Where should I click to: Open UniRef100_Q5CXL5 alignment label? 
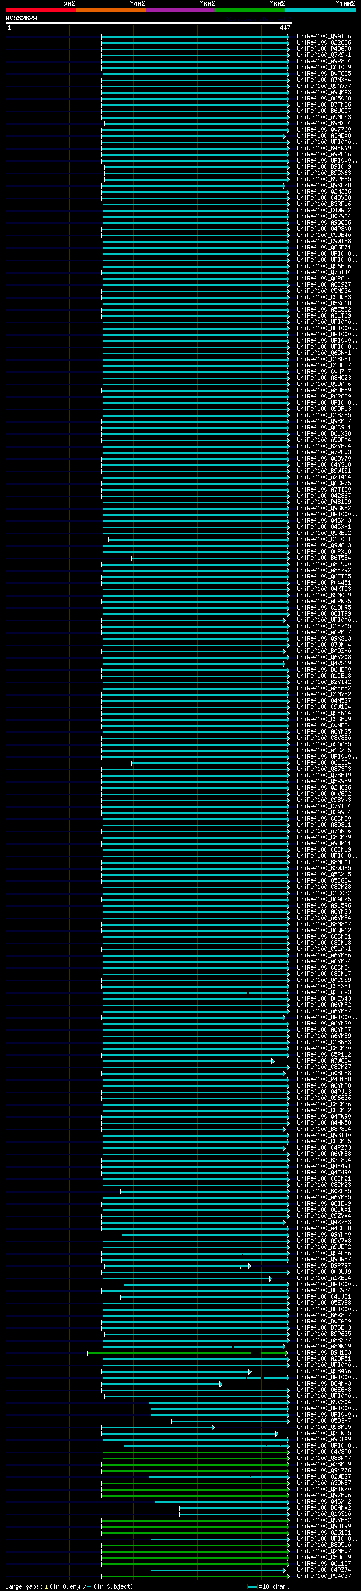tap(324, 875)
